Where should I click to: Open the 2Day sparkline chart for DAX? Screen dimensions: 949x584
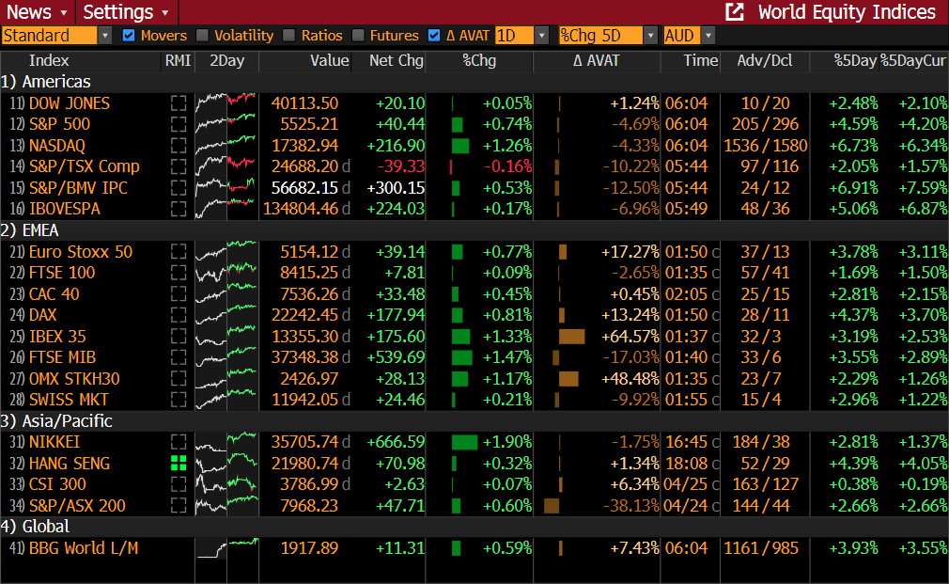[226, 315]
